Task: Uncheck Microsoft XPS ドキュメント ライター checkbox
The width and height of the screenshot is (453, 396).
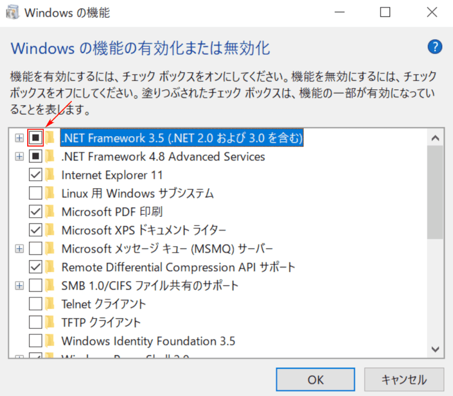Action: [36, 230]
